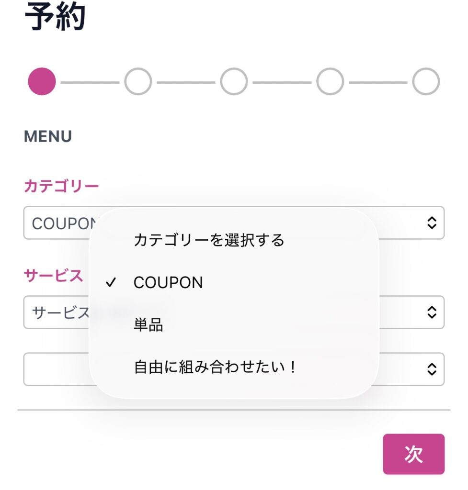Pick the 自由に組み合わせたい！ option
The height and width of the screenshot is (490, 468).
[x=216, y=367]
